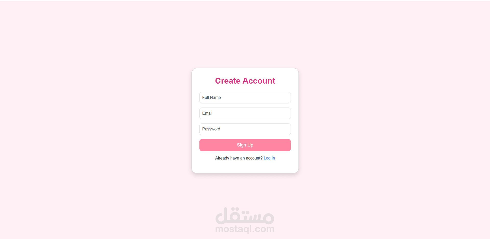Click the word "Log" in the link
The width and height of the screenshot is (490, 239).
(267, 158)
